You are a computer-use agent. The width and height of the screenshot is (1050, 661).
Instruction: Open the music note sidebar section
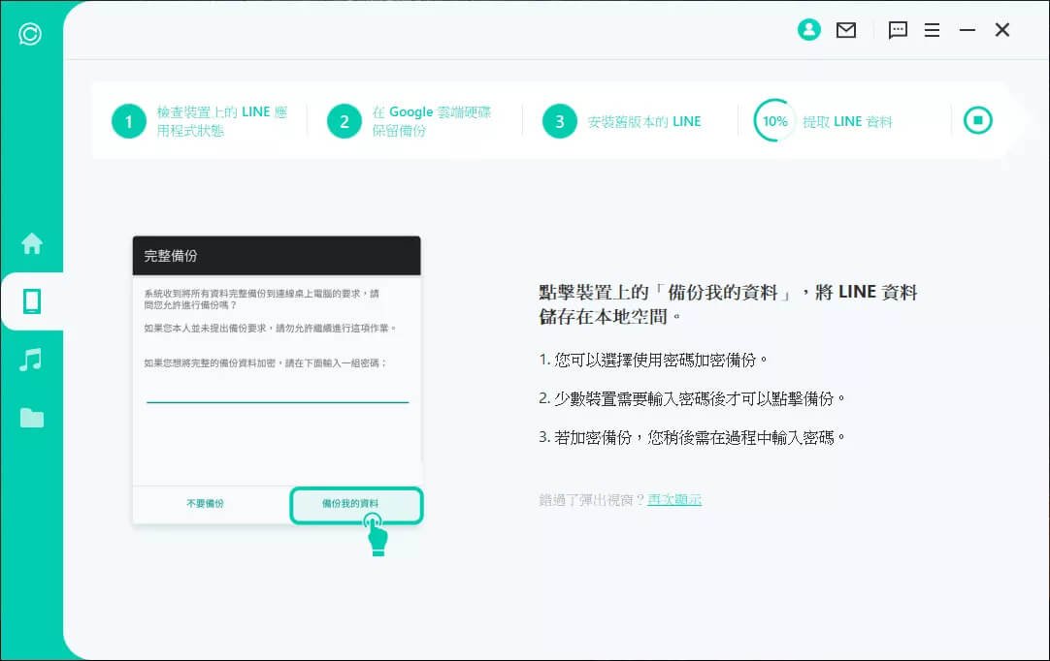[32, 360]
